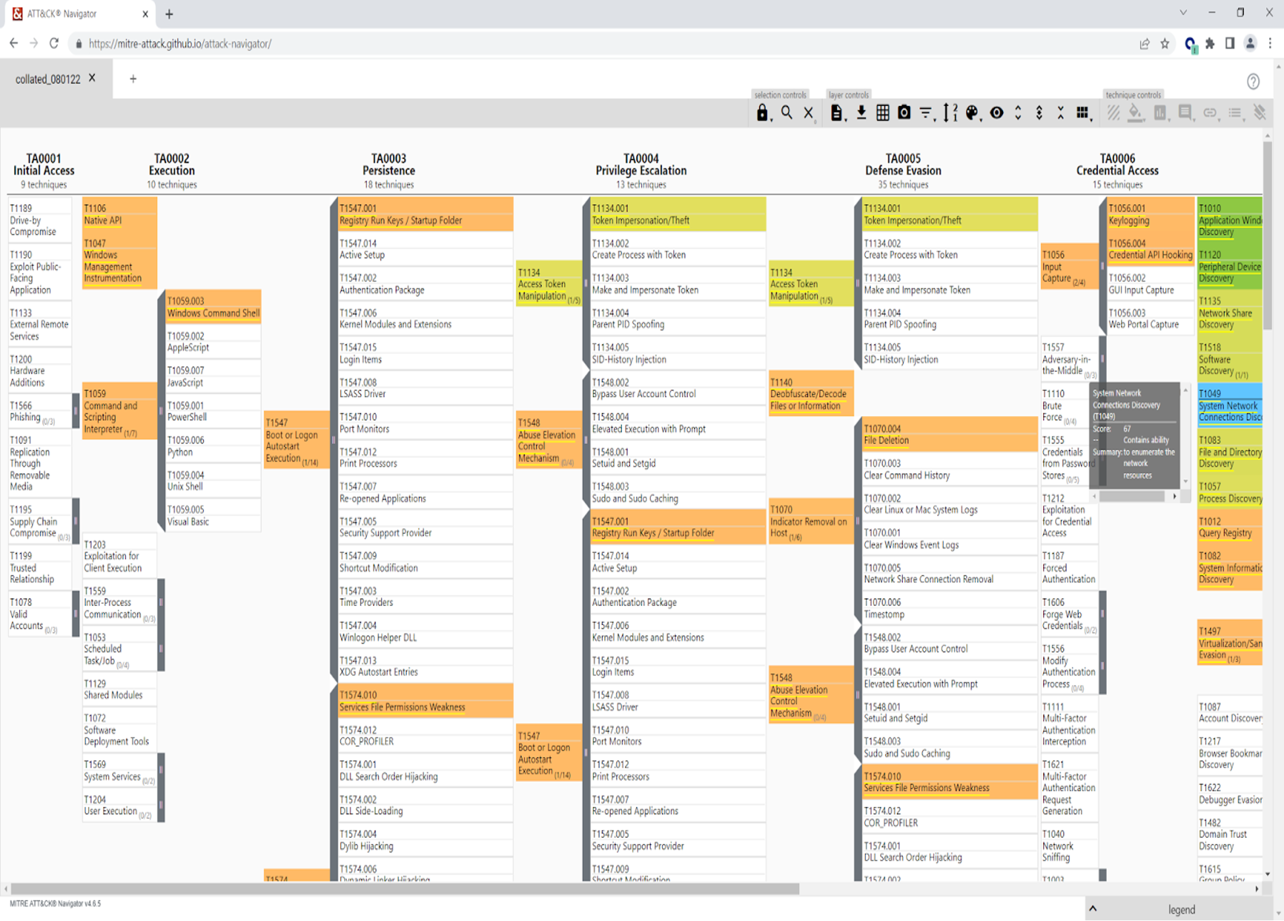
Task: Clear annotations on selected techniques icon
Action: pos(1260,113)
